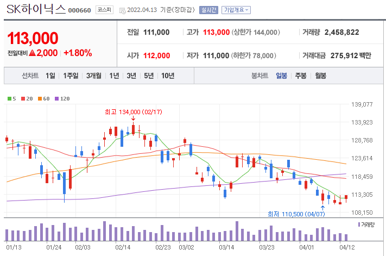Click the 02/03 date axis label
386x256 pixels.
[x=83, y=247]
